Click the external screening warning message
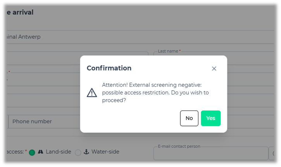 (155, 93)
